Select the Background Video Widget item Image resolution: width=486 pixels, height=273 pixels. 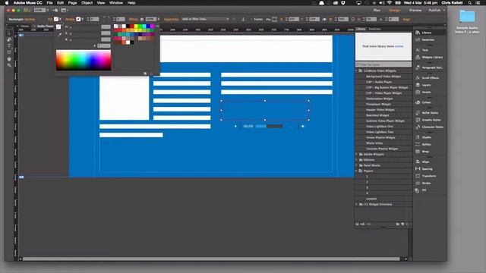(x=383, y=77)
